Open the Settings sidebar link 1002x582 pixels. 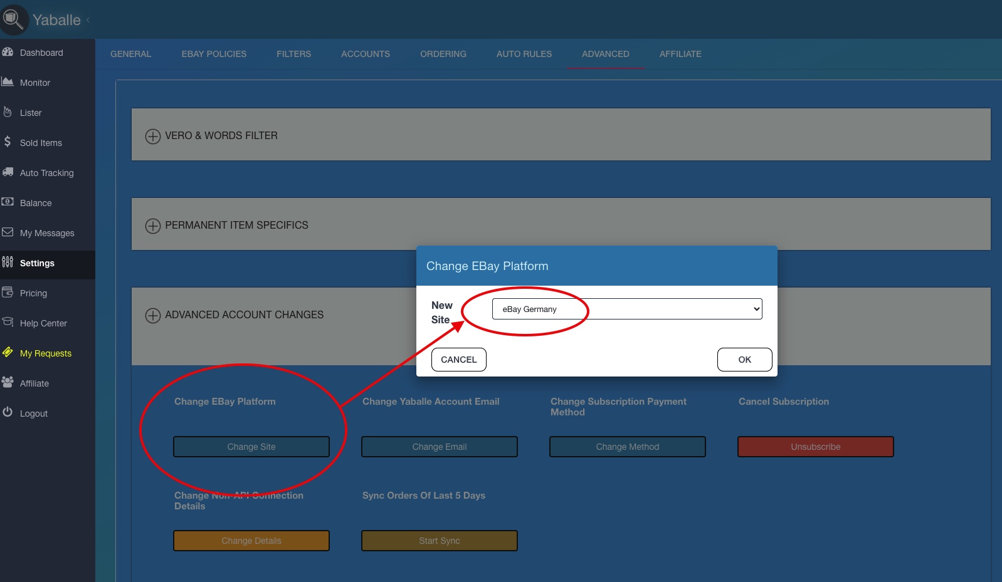[37, 263]
